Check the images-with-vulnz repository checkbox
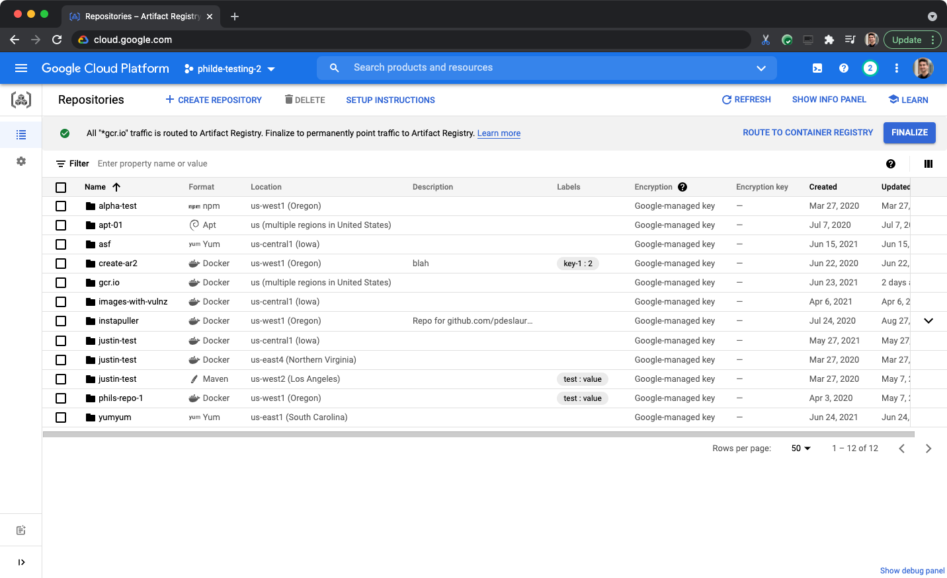This screenshot has width=947, height=578. pyautogui.click(x=61, y=302)
